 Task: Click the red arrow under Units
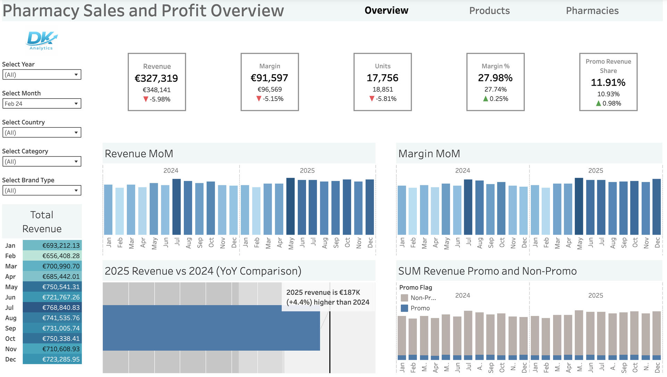coord(371,98)
